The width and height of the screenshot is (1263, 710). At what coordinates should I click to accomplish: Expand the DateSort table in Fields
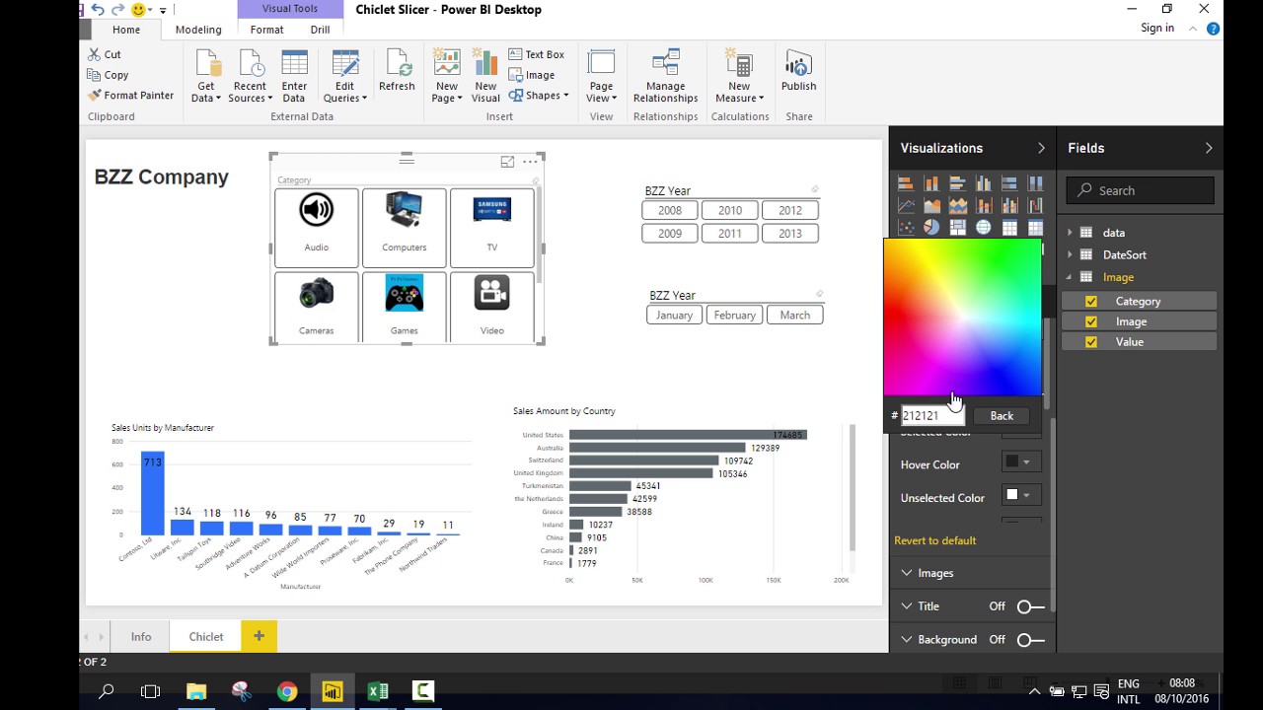pyautogui.click(x=1070, y=254)
